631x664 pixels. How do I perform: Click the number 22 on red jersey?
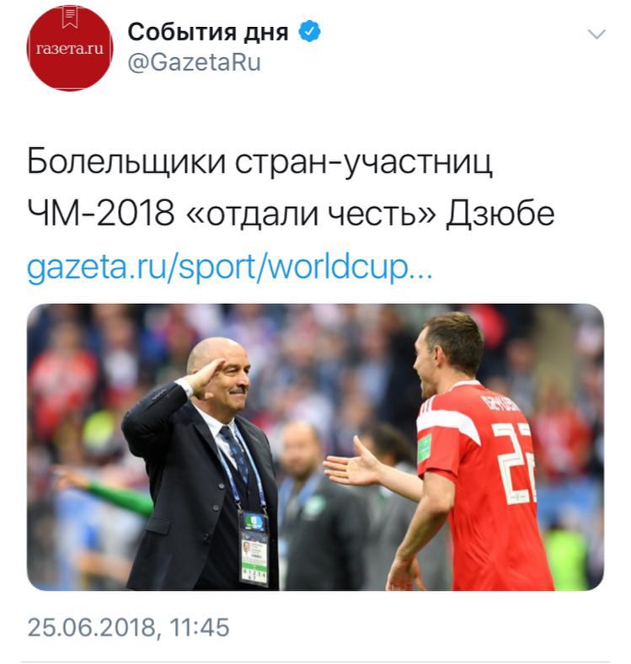click(515, 462)
